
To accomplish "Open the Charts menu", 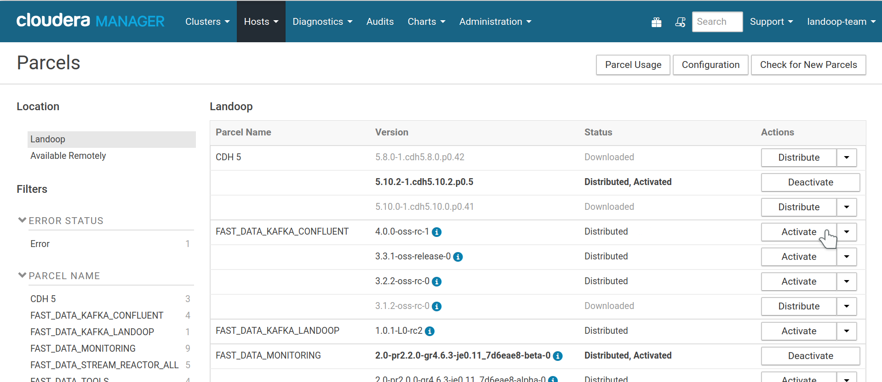I will [426, 22].
